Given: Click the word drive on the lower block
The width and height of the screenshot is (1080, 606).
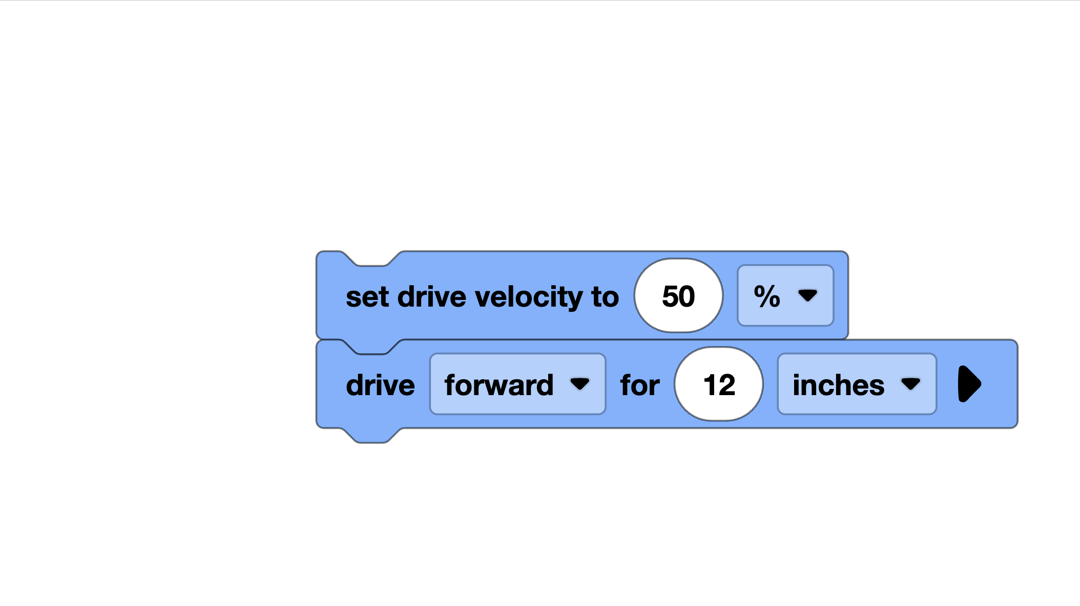Looking at the screenshot, I should 381,384.
